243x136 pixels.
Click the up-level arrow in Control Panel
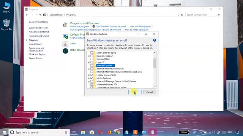[40, 15]
